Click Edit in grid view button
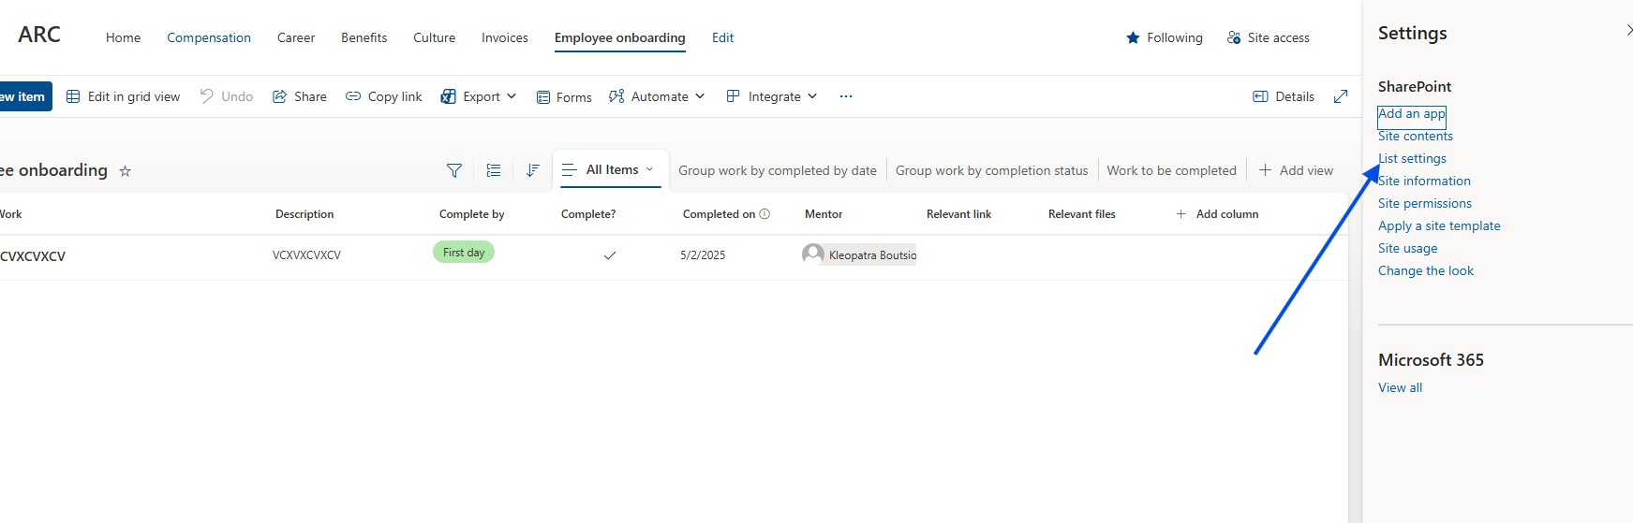Viewport: 1633px width, 523px height. [x=124, y=96]
